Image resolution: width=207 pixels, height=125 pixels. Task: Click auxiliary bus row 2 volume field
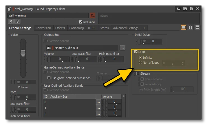coord(114,114)
